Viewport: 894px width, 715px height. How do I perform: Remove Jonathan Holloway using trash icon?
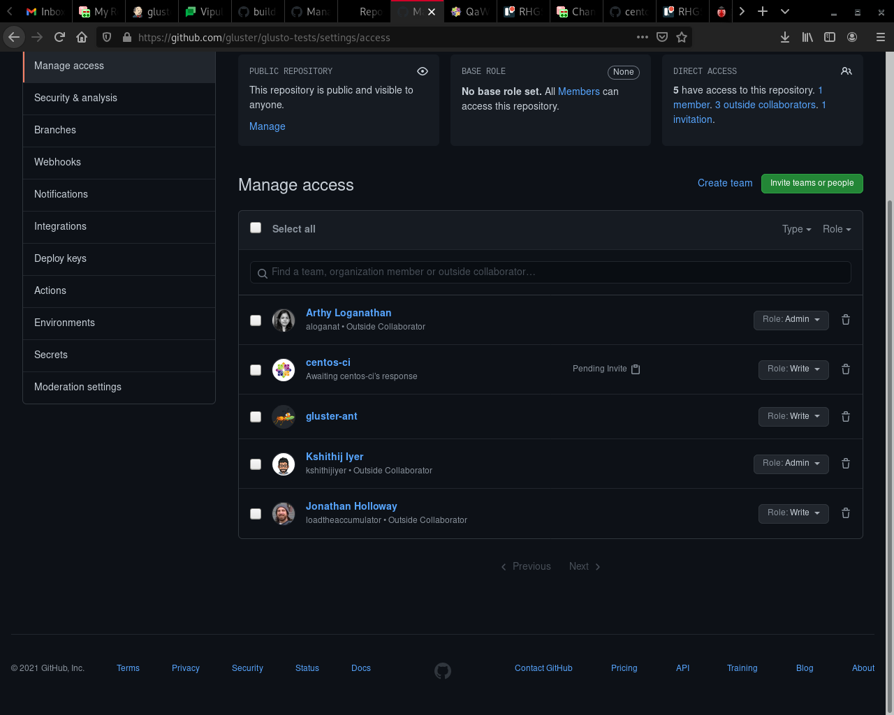[x=846, y=513]
